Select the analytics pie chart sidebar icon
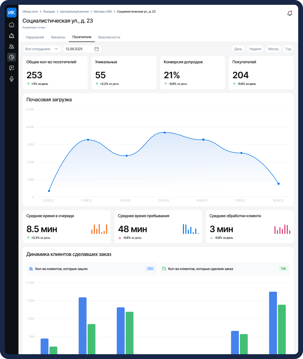The width and height of the screenshot is (303, 359). pos(12,57)
